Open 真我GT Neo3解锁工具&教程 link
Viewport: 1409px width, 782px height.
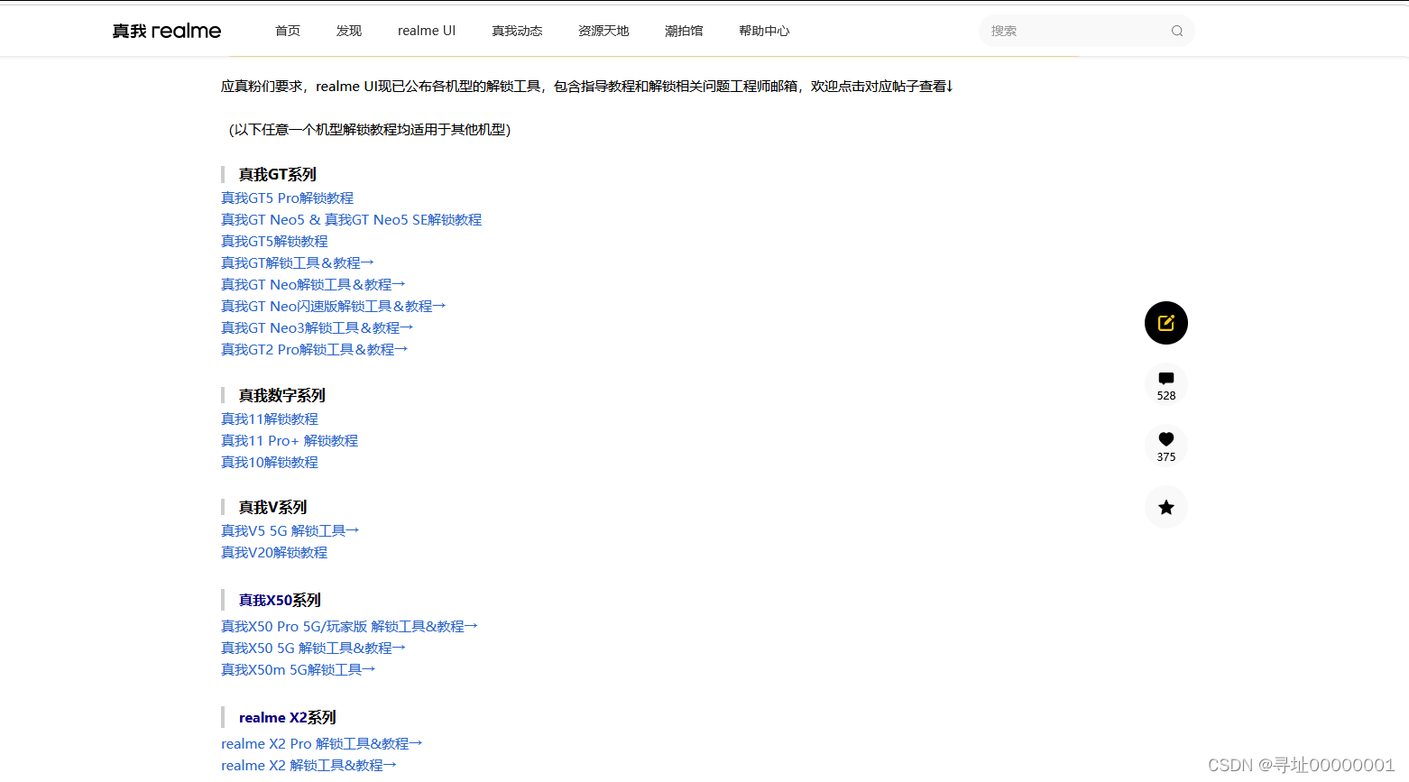317,328
